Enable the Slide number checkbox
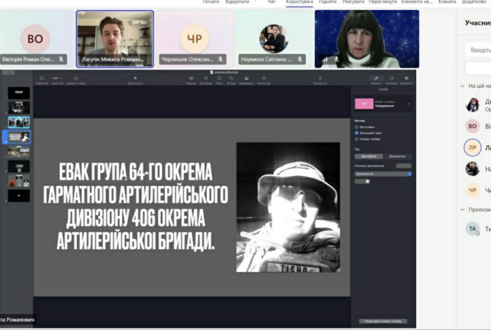 tap(357, 139)
